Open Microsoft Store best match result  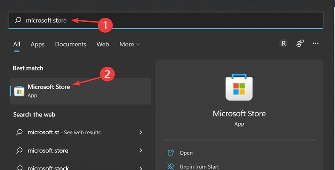[x=80, y=91]
